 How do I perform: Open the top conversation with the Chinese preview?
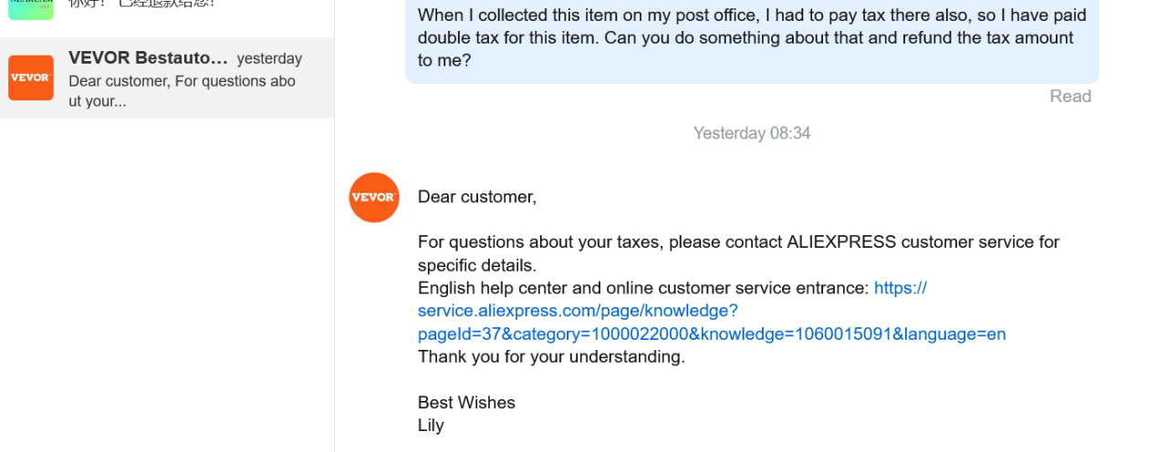(x=146, y=5)
